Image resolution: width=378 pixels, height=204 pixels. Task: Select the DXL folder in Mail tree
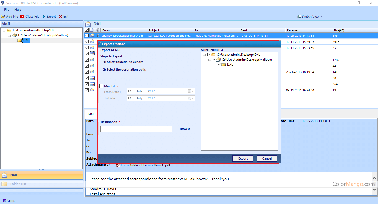coord(26,40)
